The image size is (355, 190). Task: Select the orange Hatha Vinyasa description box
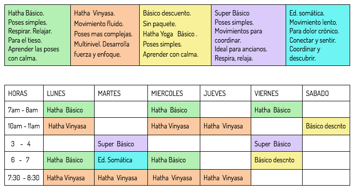105,35
